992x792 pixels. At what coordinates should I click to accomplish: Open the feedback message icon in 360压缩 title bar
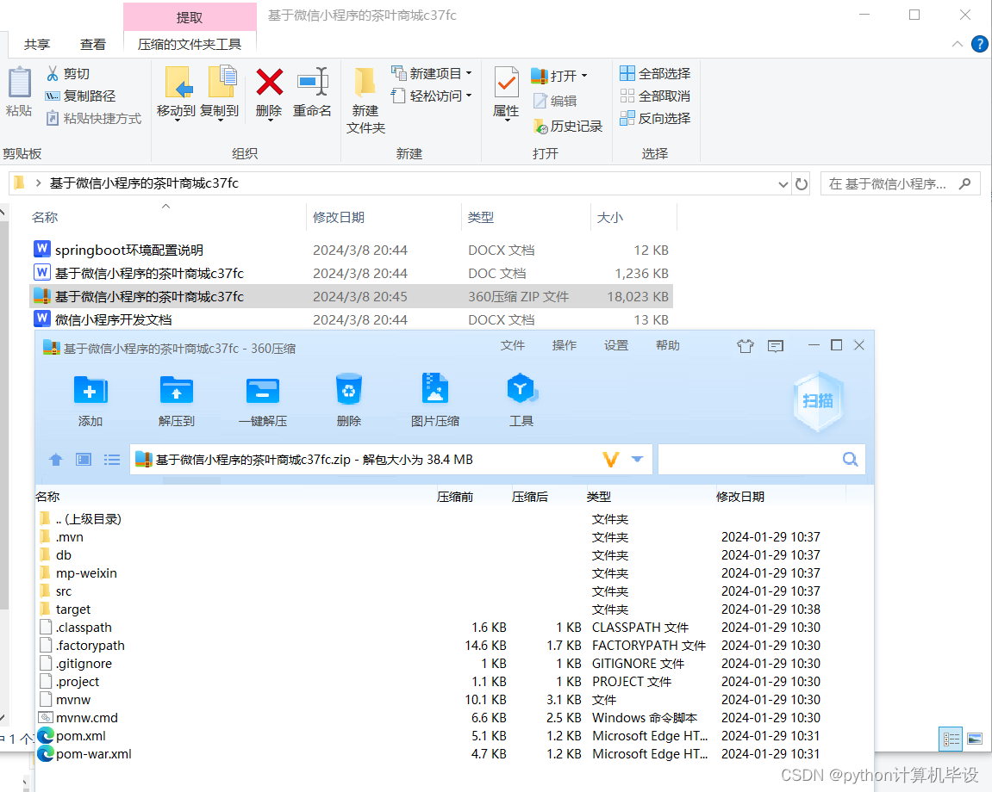tap(776, 346)
